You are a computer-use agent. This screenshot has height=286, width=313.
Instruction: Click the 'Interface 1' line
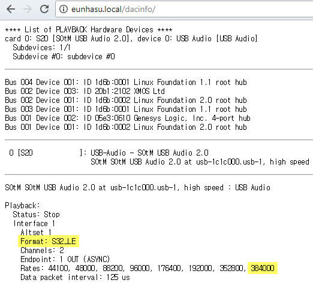34,224
